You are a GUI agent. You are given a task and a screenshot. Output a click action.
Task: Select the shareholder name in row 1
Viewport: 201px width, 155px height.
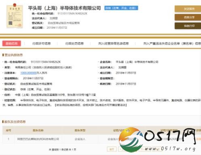coord(38,139)
